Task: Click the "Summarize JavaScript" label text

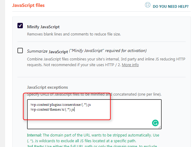Action: point(47,51)
